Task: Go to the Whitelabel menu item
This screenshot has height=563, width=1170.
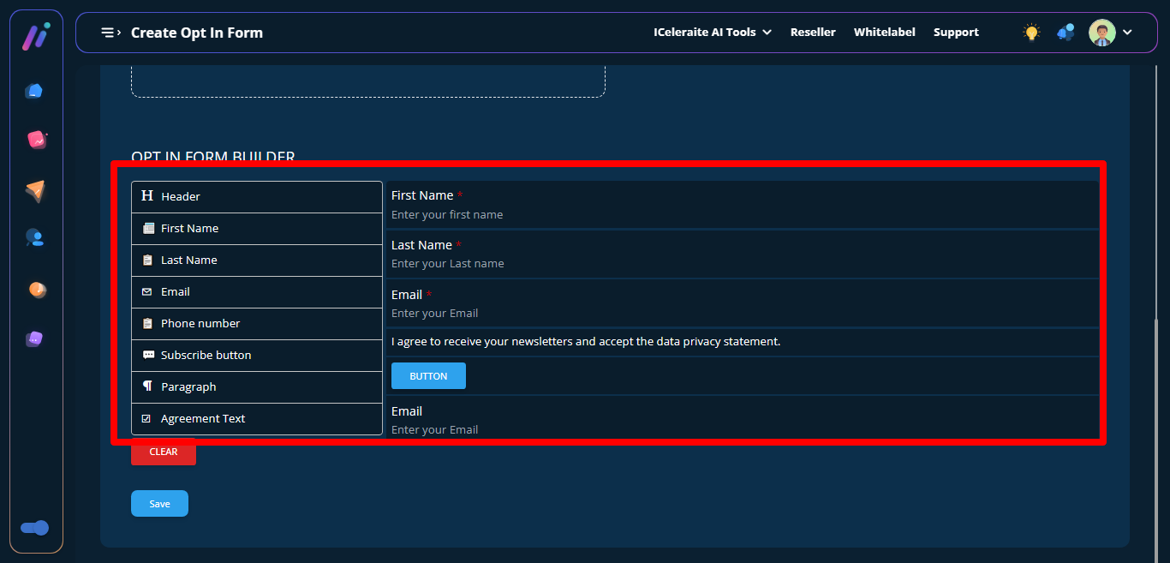Action: tap(884, 33)
